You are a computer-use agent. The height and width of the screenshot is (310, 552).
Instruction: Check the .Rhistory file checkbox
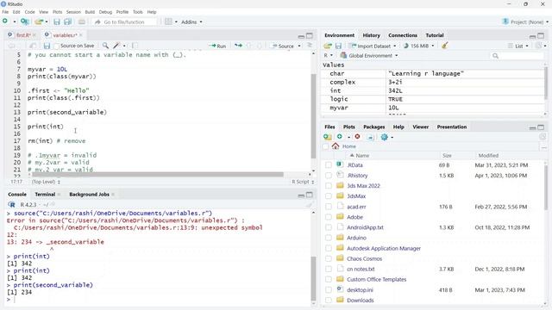click(329, 176)
